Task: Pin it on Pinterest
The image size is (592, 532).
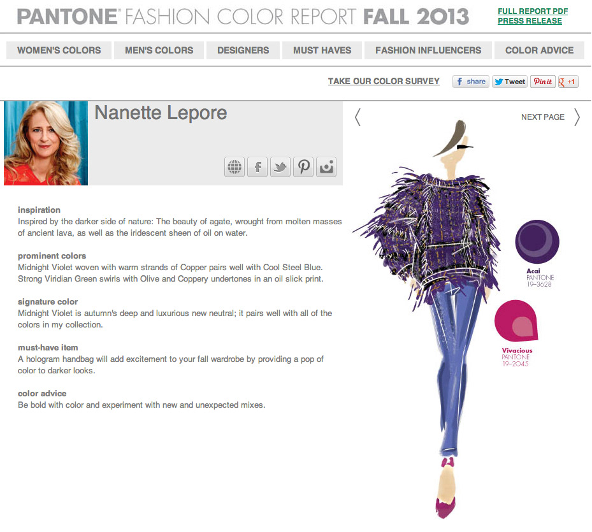Action: tap(542, 82)
